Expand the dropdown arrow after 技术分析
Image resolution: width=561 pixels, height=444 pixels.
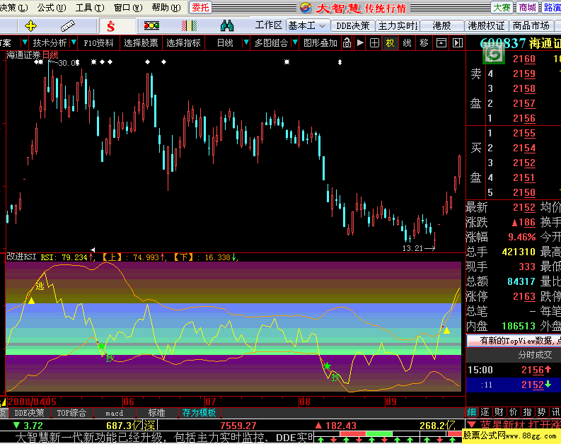pos(74,42)
